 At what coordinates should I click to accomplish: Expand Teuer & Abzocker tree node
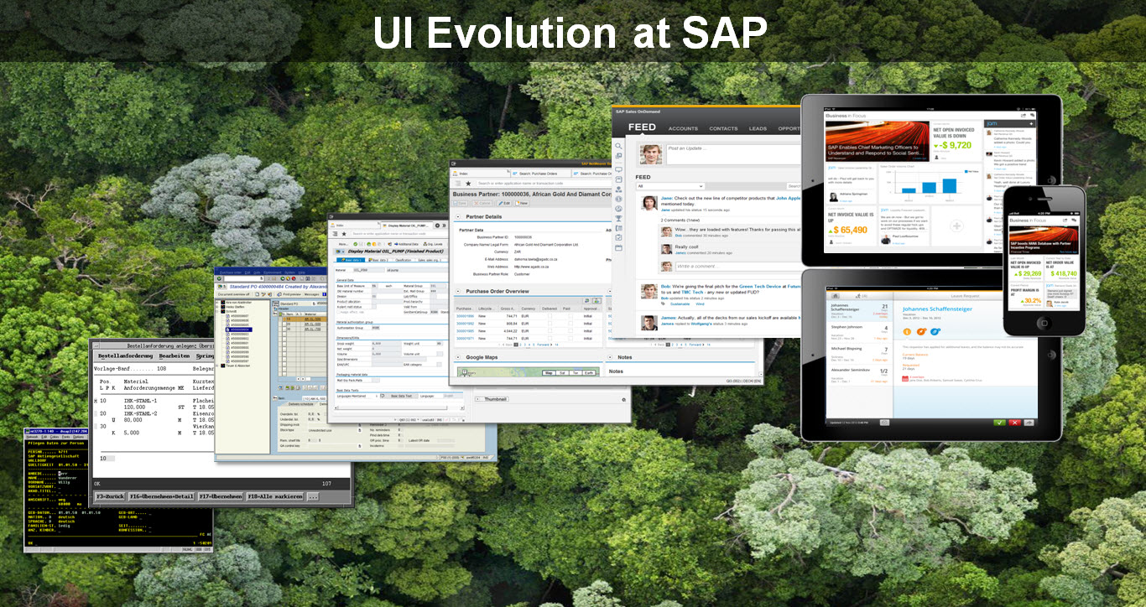pyautogui.click(x=217, y=366)
